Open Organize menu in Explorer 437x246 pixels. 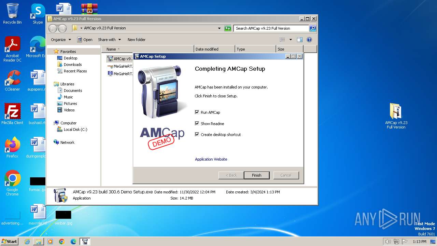(61, 40)
